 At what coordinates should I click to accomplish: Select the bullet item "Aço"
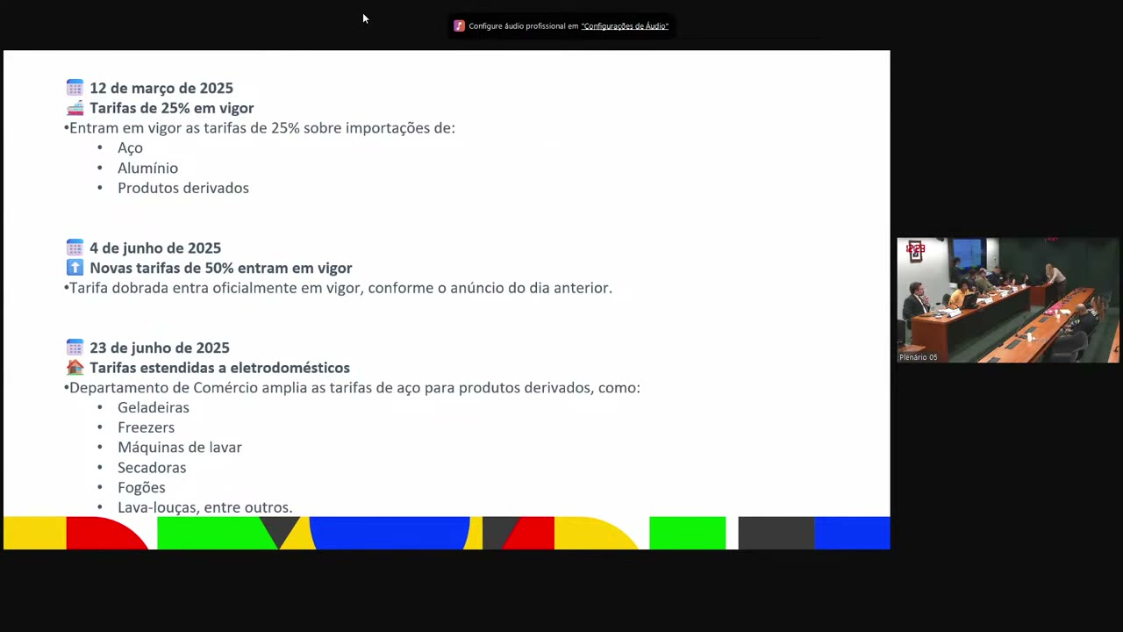(130, 148)
